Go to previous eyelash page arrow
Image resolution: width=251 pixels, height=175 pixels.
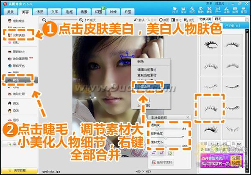211,144
